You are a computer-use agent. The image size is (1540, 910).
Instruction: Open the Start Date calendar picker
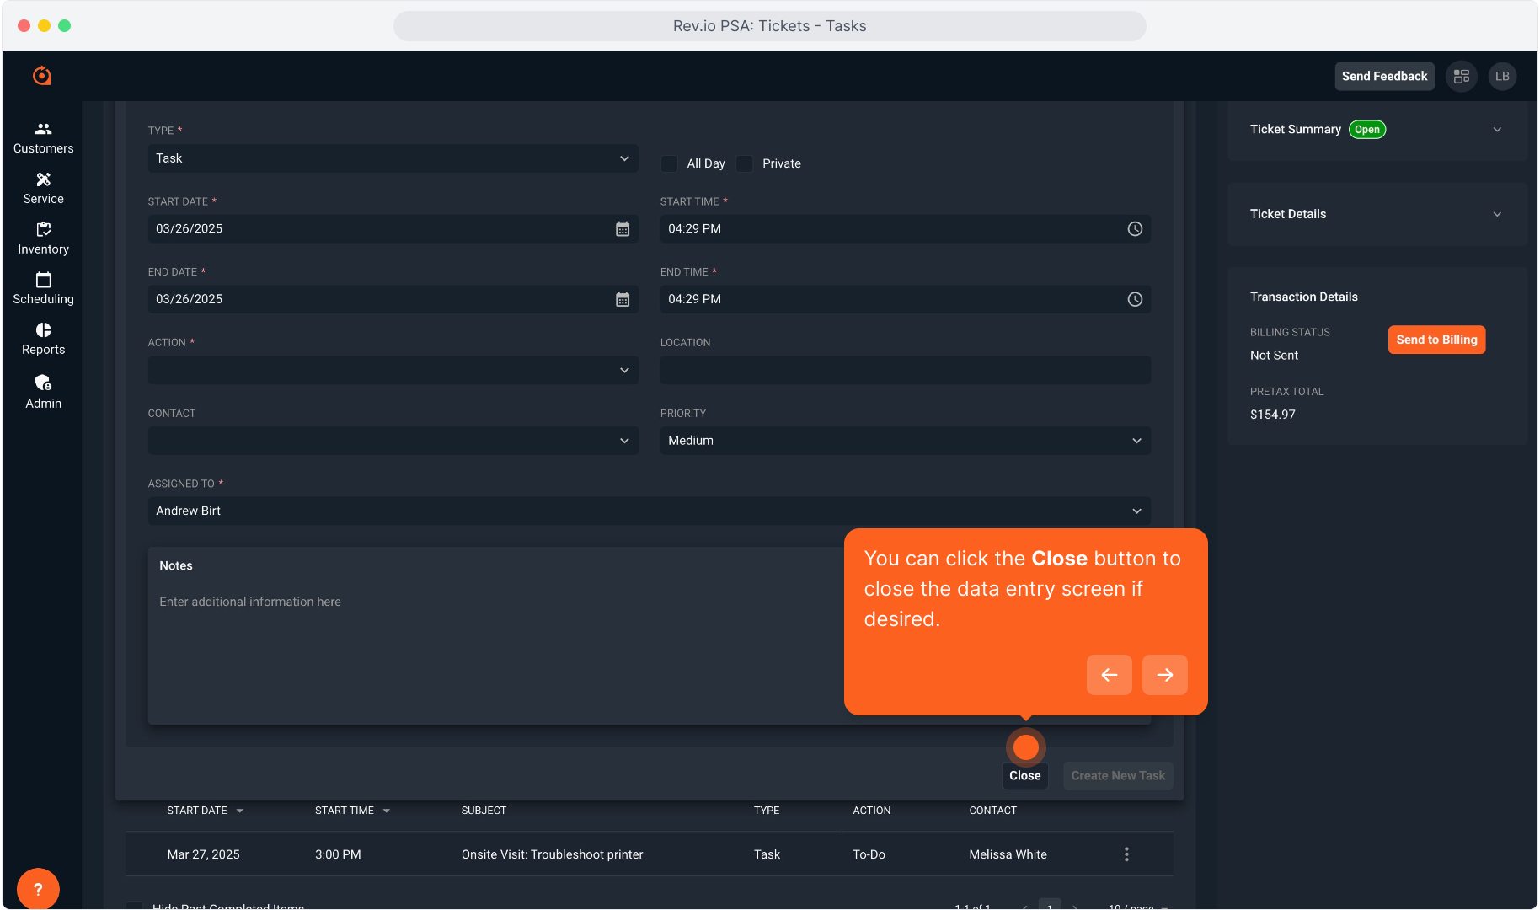click(622, 229)
